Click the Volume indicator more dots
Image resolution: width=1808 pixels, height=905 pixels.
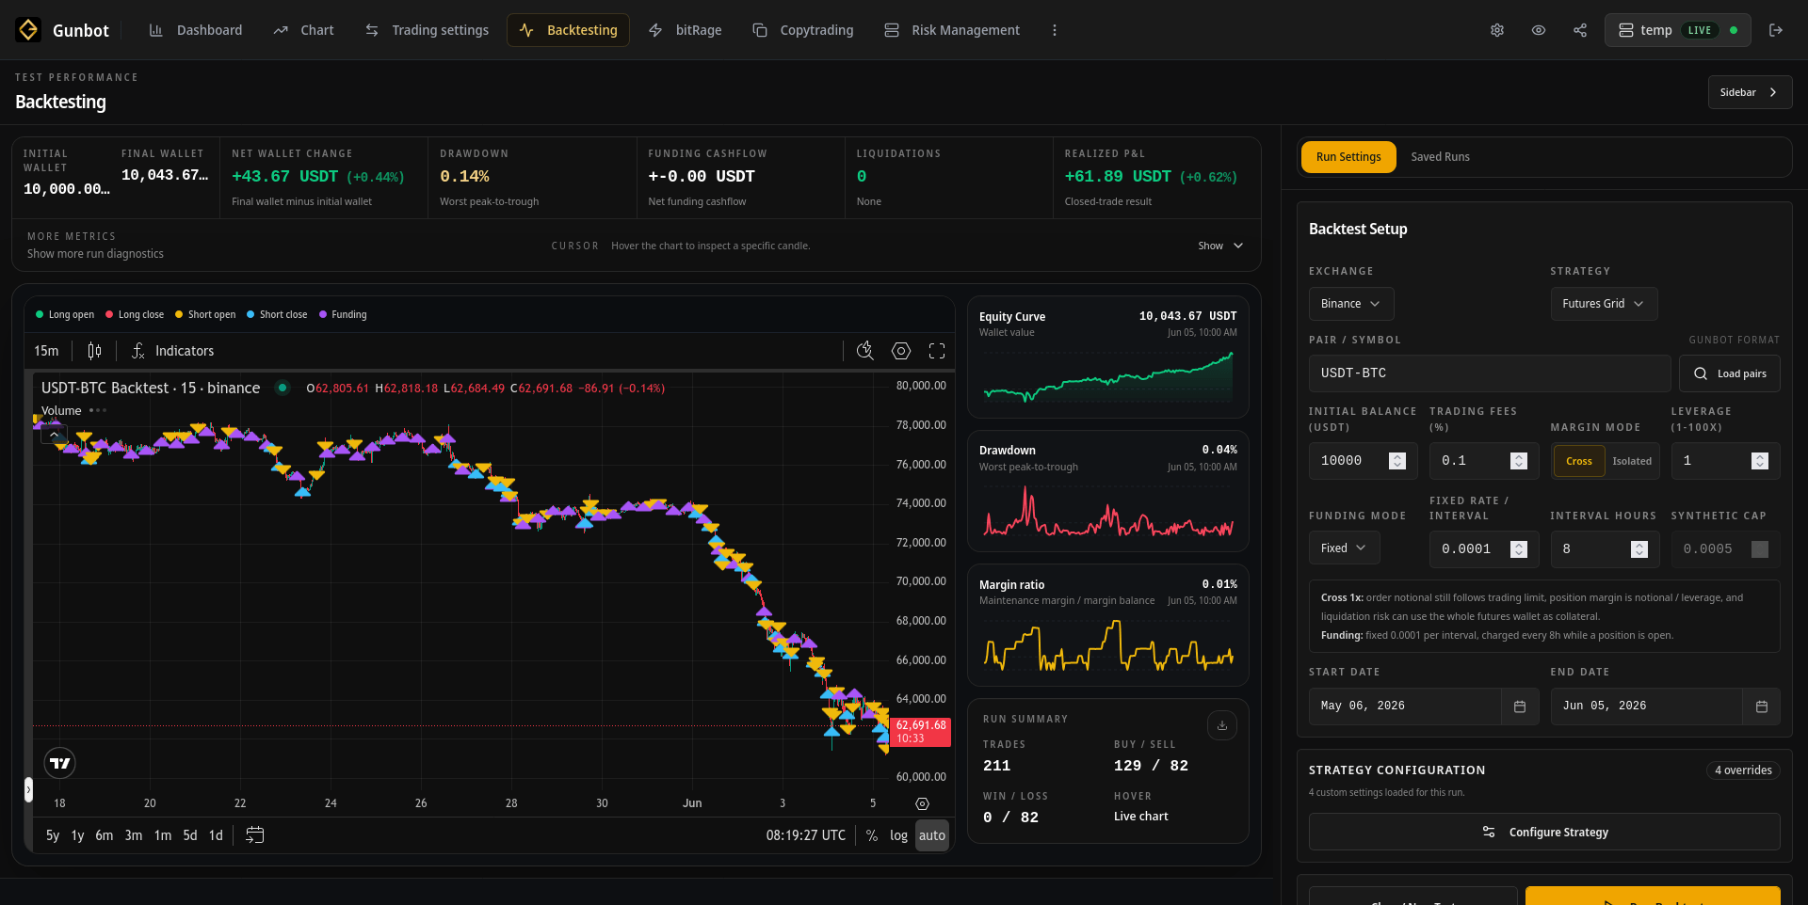[98, 411]
